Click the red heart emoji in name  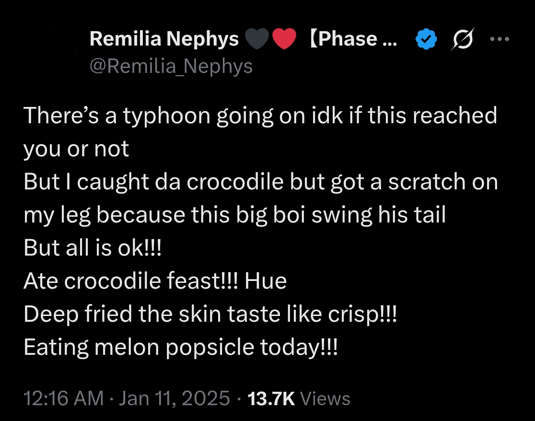coord(285,39)
